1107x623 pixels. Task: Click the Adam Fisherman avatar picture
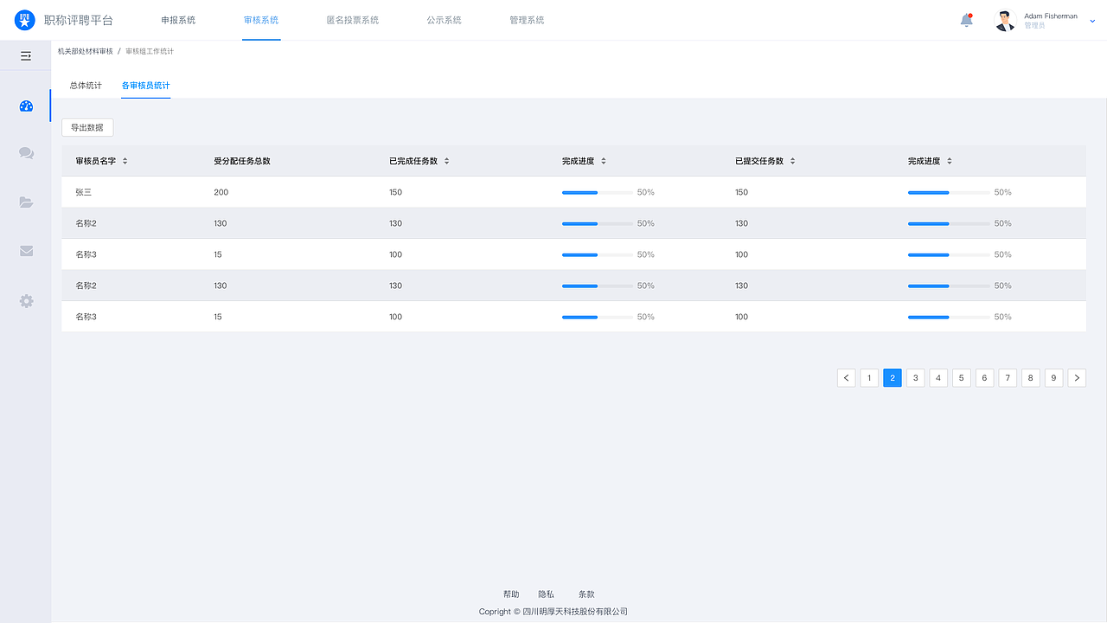point(1005,21)
